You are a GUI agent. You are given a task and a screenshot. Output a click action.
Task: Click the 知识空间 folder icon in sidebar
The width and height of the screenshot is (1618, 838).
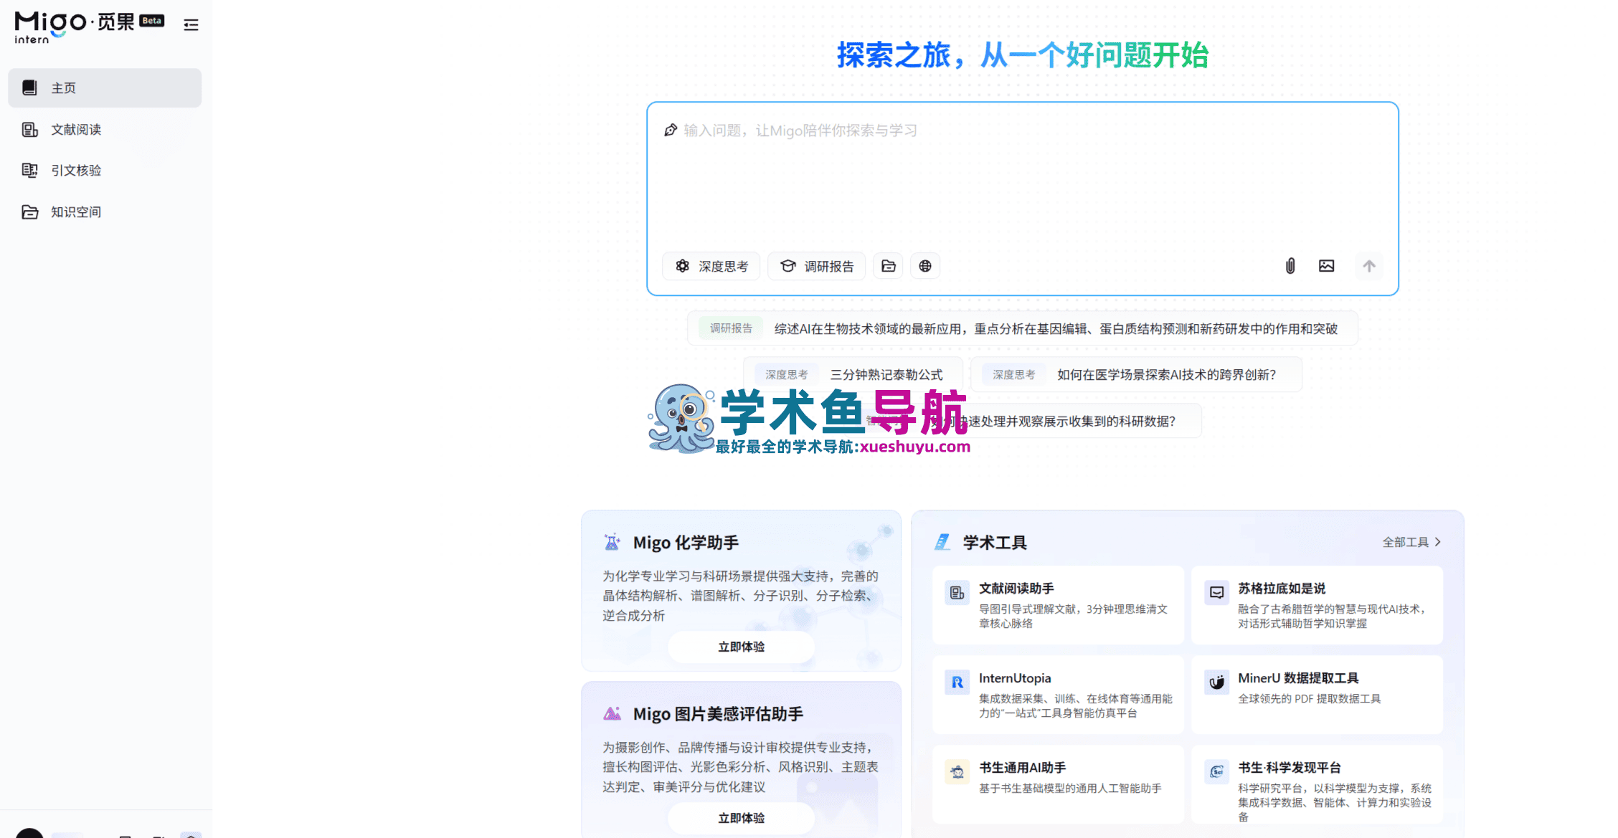pyautogui.click(x=29, y=212)
